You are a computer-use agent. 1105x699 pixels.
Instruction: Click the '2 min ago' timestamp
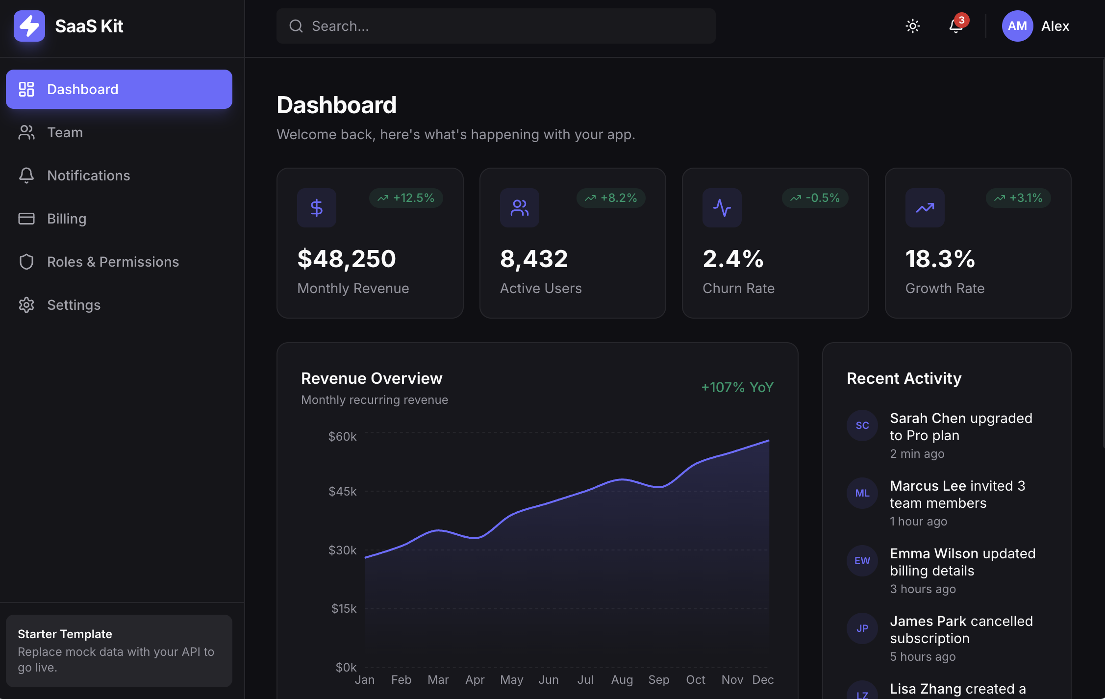tap(917, 454)
